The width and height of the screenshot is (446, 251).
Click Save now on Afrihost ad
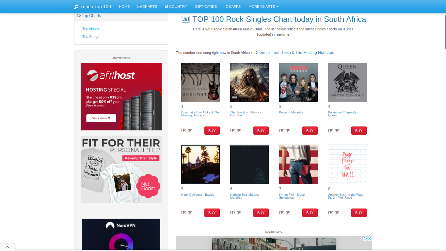[x=101, y=118]
